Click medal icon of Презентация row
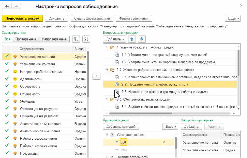 point(15,153)
